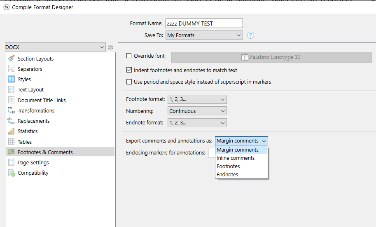Open the gear settings next to DOCX
This screenshot has width=376, height=227.
(x=110, y=48)
